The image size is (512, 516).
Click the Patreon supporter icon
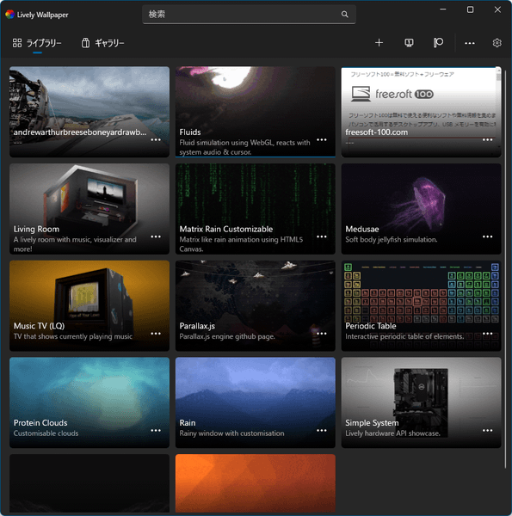[438, 43]
